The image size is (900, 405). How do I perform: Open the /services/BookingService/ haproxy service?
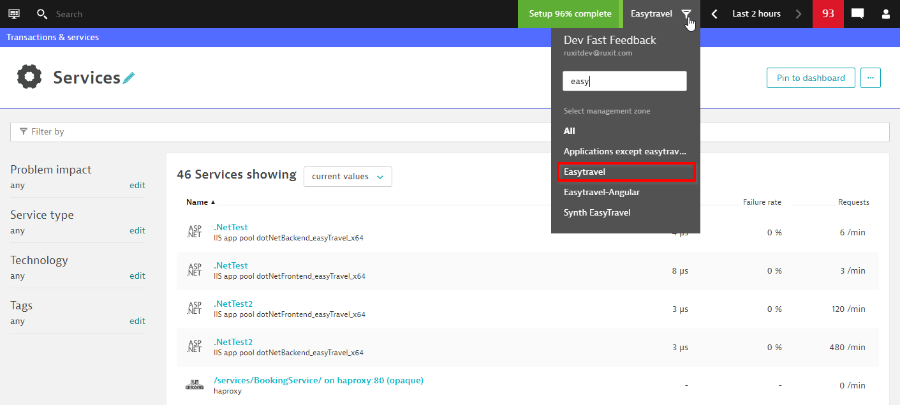pyautogui.click(x=318, y=380)
